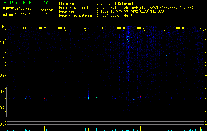
Task: Click the 'Observer' field label
Action: pos(67,4)
